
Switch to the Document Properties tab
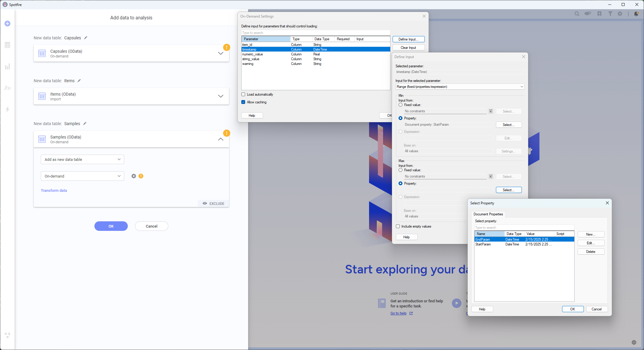[488, 214]
